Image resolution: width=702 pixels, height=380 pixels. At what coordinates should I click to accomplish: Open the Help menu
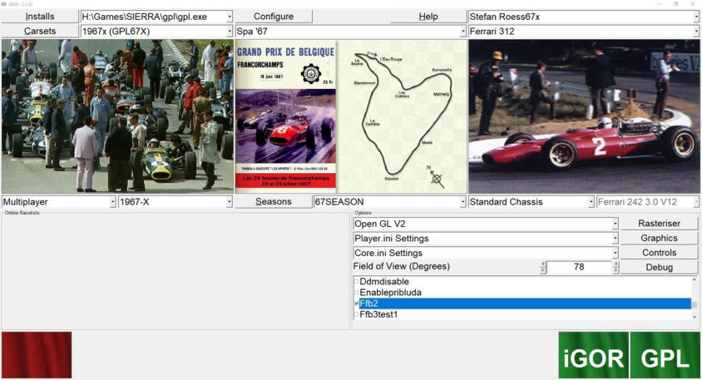(x=428, y=17)
